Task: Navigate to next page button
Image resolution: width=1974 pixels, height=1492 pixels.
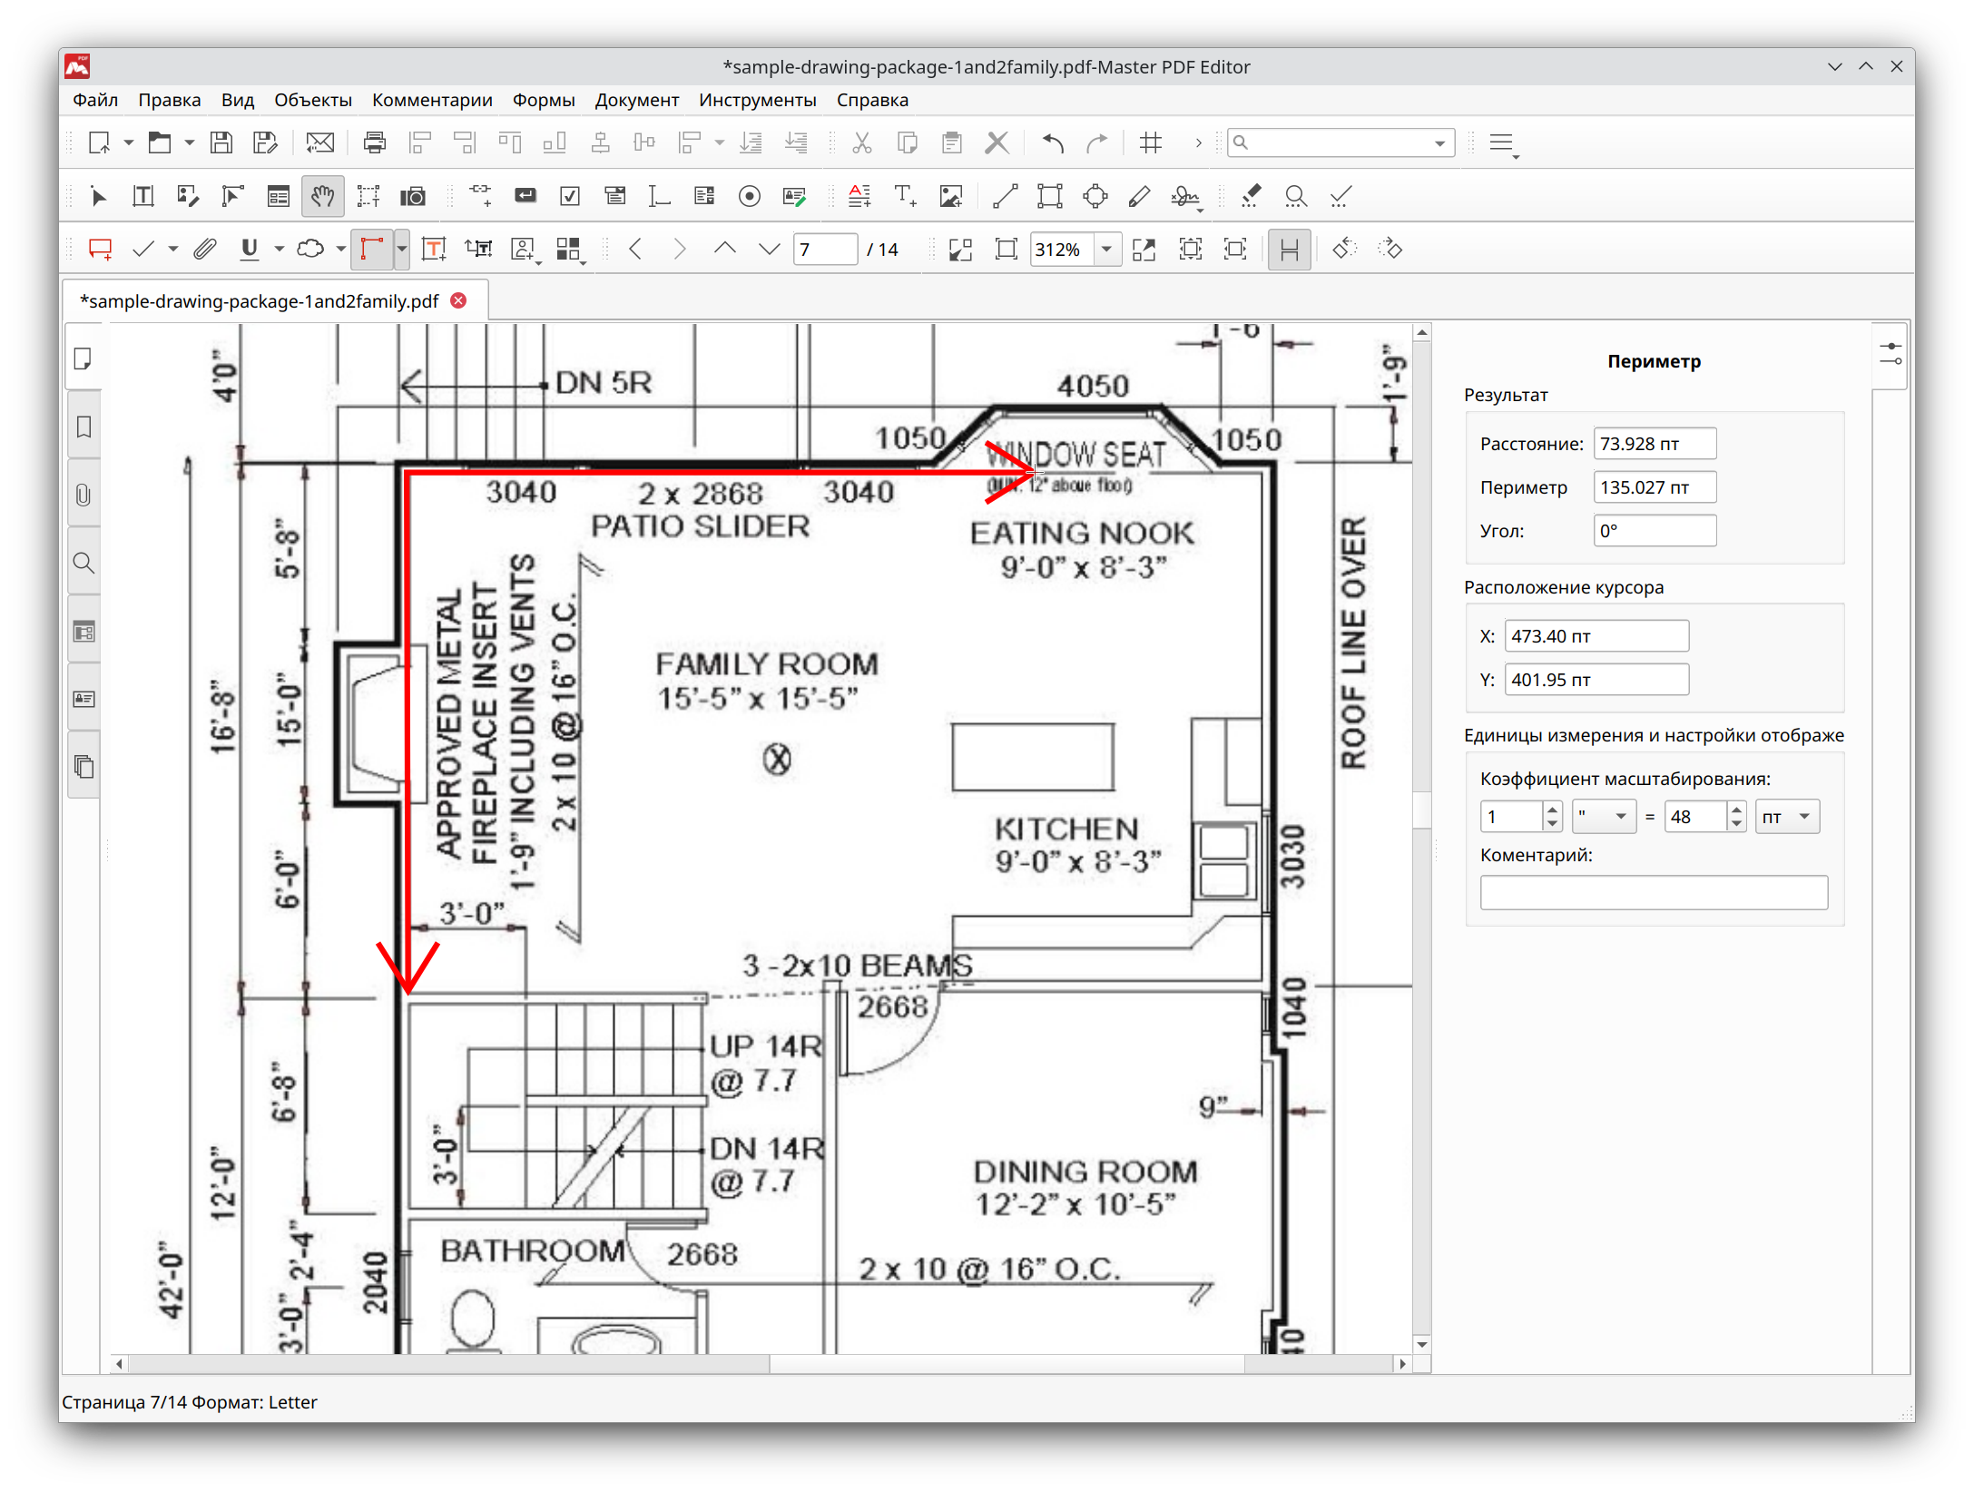Action: pos(677,250)
